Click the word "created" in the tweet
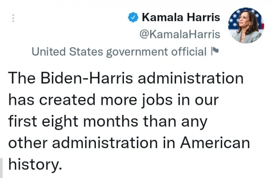 point(73,100)
